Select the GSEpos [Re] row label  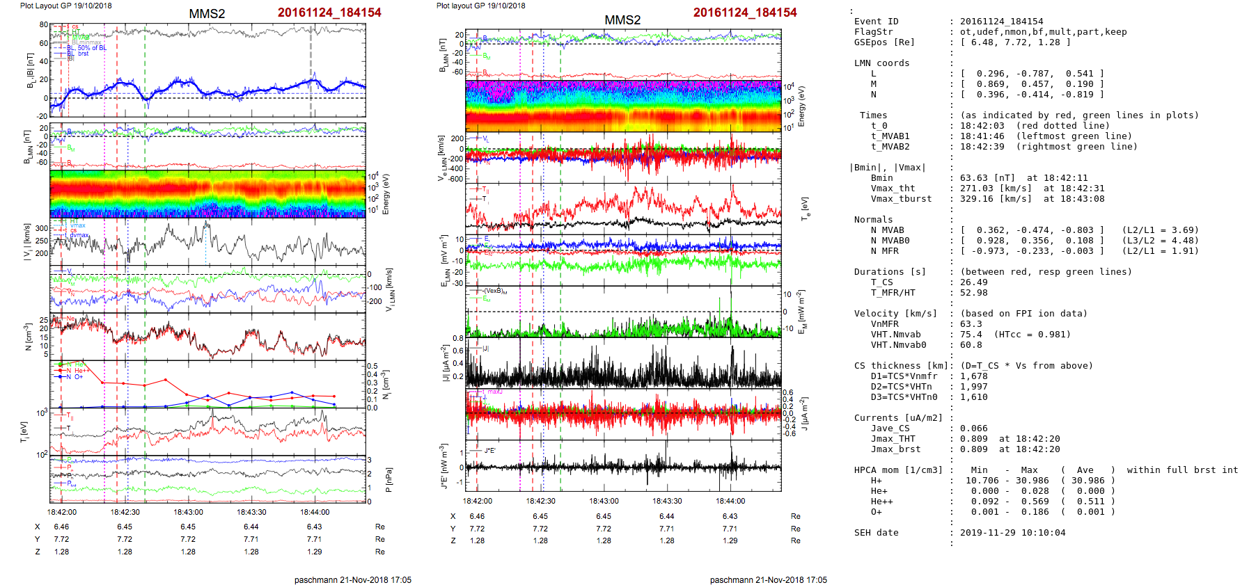tap(884, 42)
